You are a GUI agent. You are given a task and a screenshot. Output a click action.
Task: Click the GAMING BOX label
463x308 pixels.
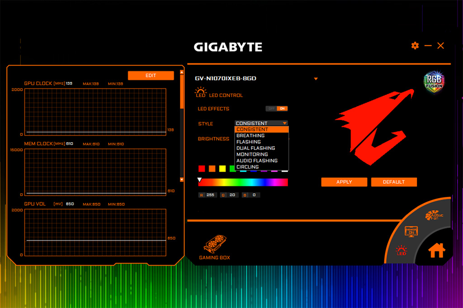[215, 257]
